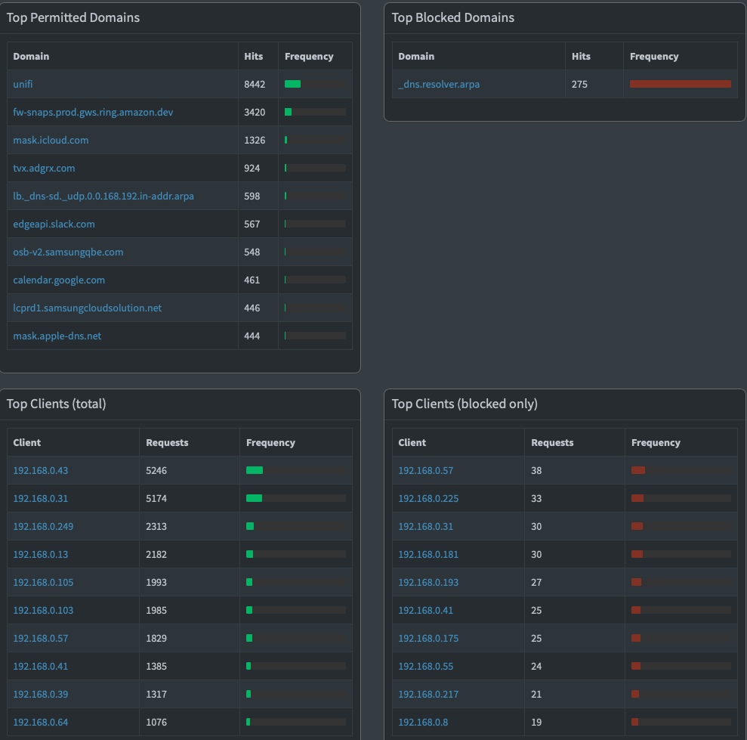Screen dimensions: 747x740
Task: Select the tvx.adgrx.com domain entry
Action: coord(44,168)
